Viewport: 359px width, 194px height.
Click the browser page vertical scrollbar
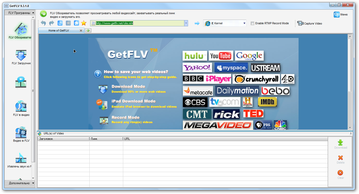(350, 65)
